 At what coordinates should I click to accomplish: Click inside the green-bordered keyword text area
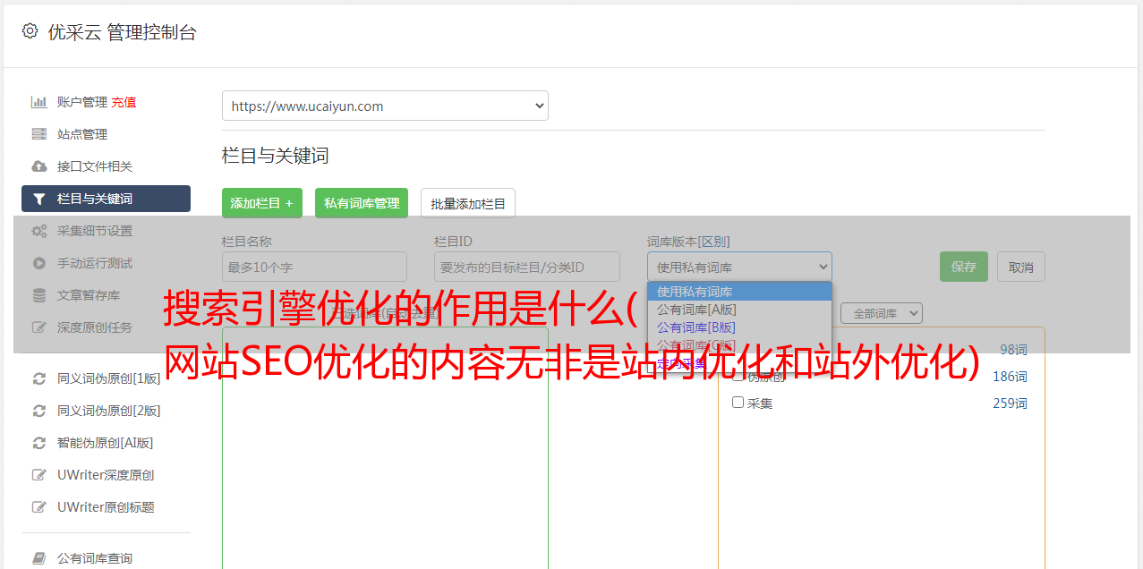[x=385, y=447]
